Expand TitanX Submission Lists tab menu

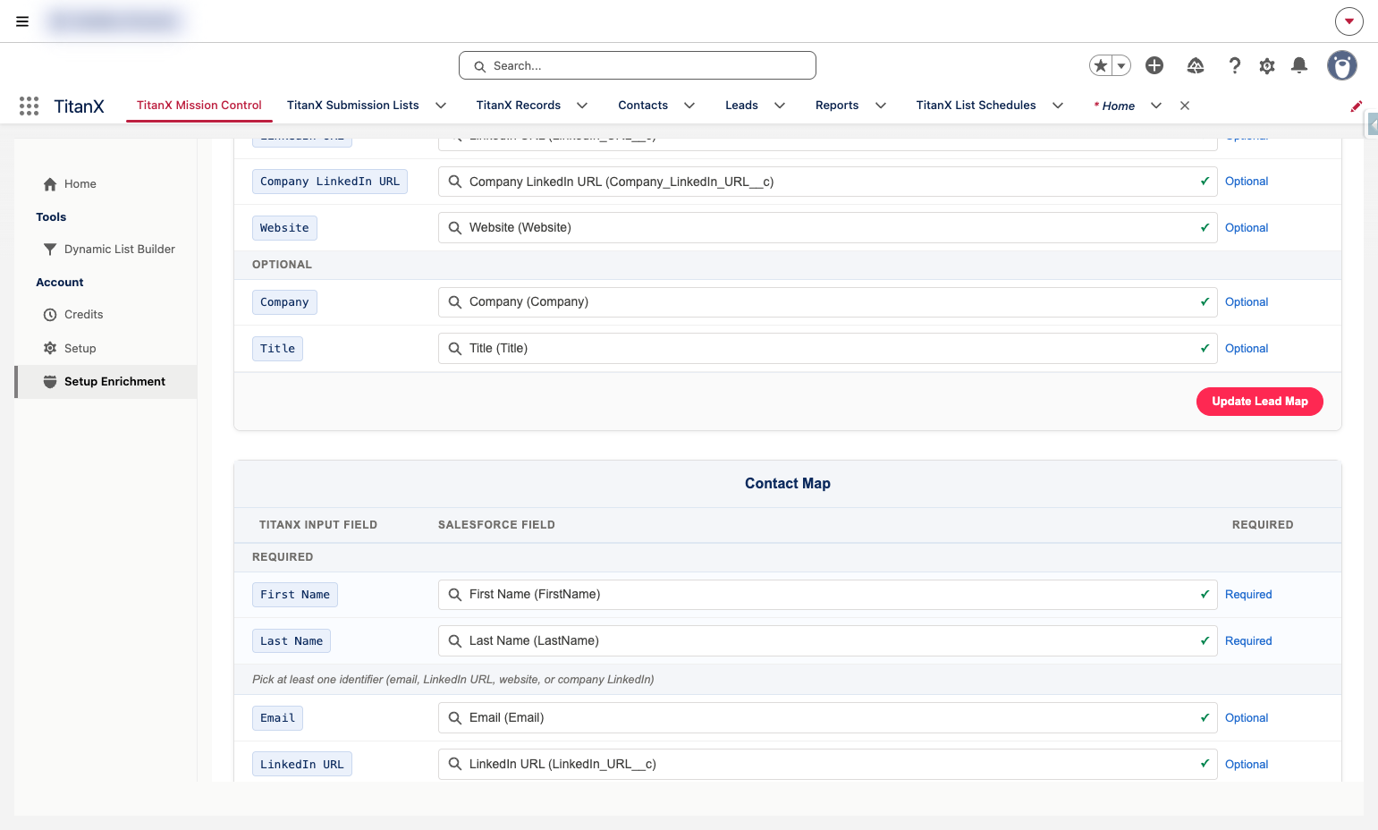pos(441,106)
